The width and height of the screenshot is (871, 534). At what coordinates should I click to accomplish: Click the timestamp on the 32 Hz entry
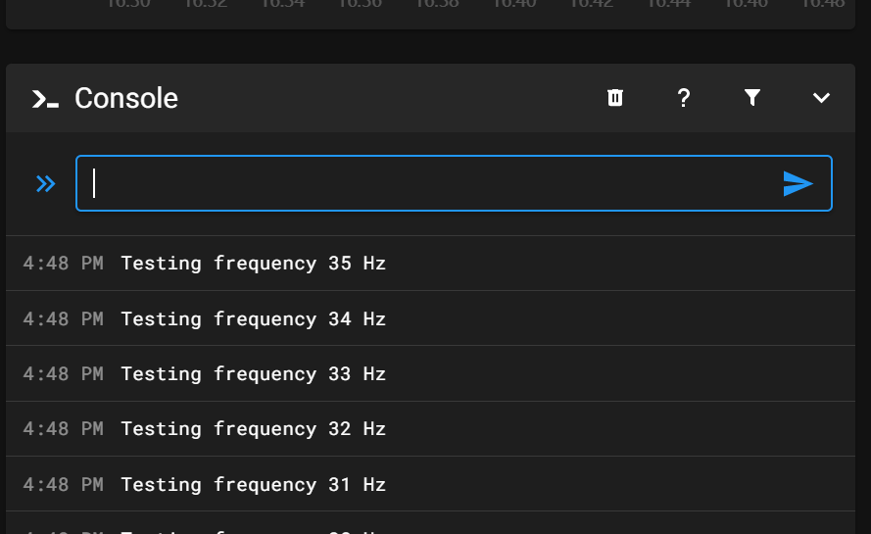point(63,428)
